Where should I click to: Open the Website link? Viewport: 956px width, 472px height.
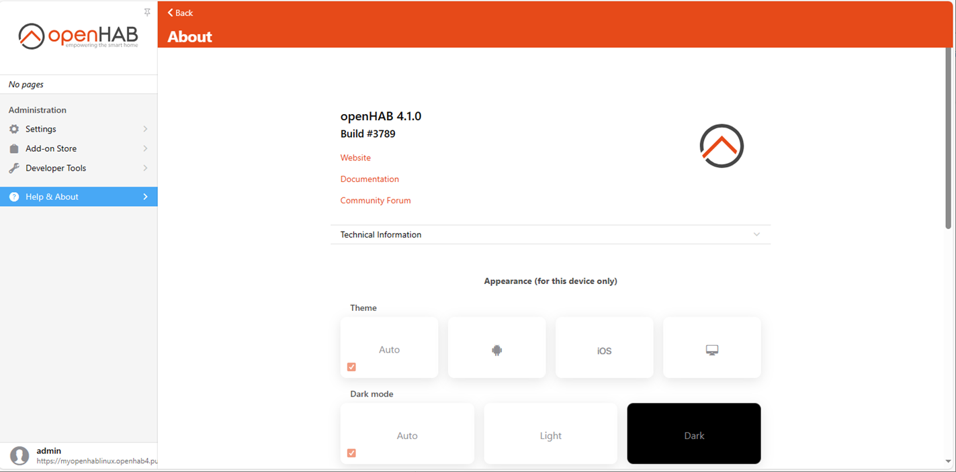tap(355, 158)
